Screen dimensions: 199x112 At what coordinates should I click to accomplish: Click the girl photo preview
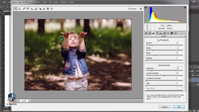78,55
